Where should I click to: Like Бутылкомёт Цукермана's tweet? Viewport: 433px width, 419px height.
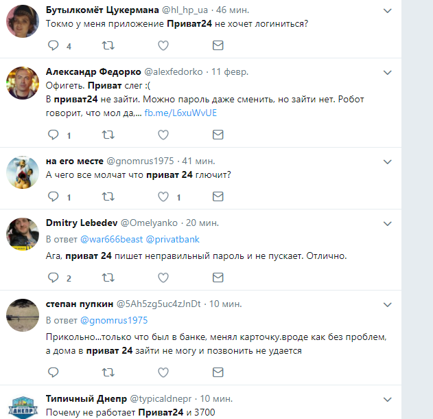pyautogui.click(x=163, y=46)
